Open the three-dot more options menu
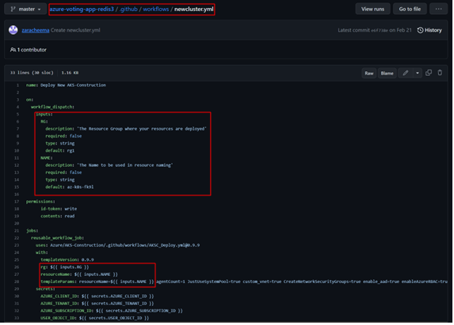Viewport: 454px width, 325px height. click(x=439, y=9)
